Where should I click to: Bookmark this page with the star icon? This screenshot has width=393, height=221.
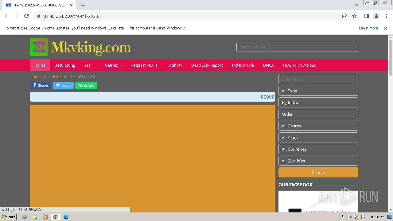[x=354, y=16]
